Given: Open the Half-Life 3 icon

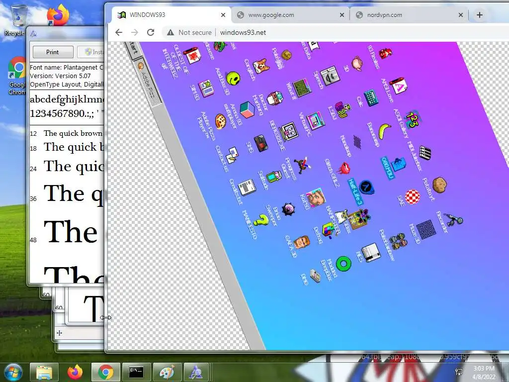Looking at the screenshot, I should pyautogui.click(x=366, y=188).
